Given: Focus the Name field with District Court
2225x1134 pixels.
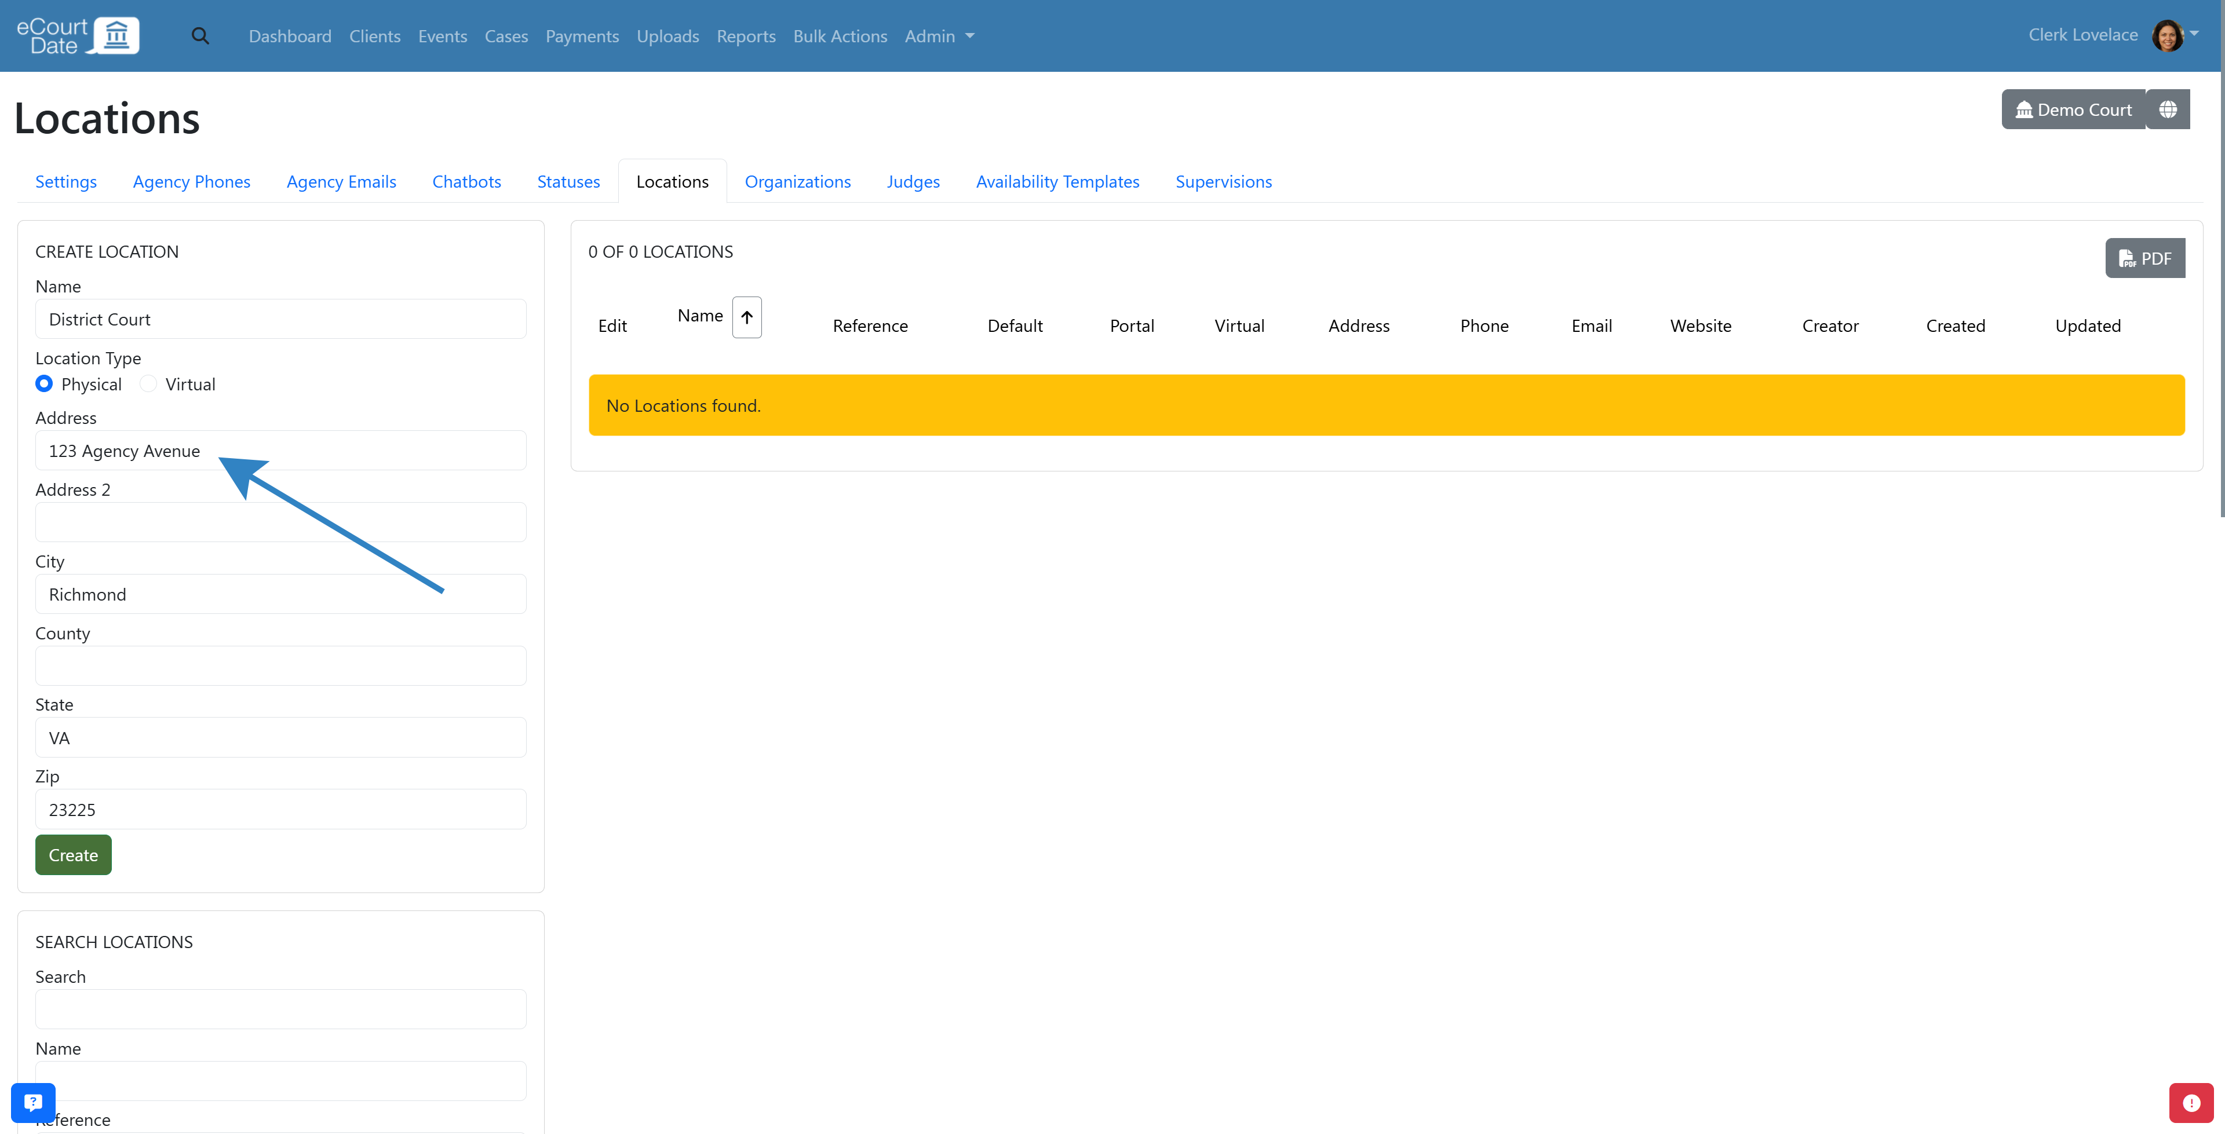Looking at the screenshot, I should tap(280, 320).
